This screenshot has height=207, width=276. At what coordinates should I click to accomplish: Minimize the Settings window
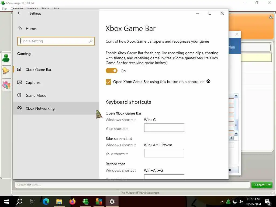coord(198,13)
